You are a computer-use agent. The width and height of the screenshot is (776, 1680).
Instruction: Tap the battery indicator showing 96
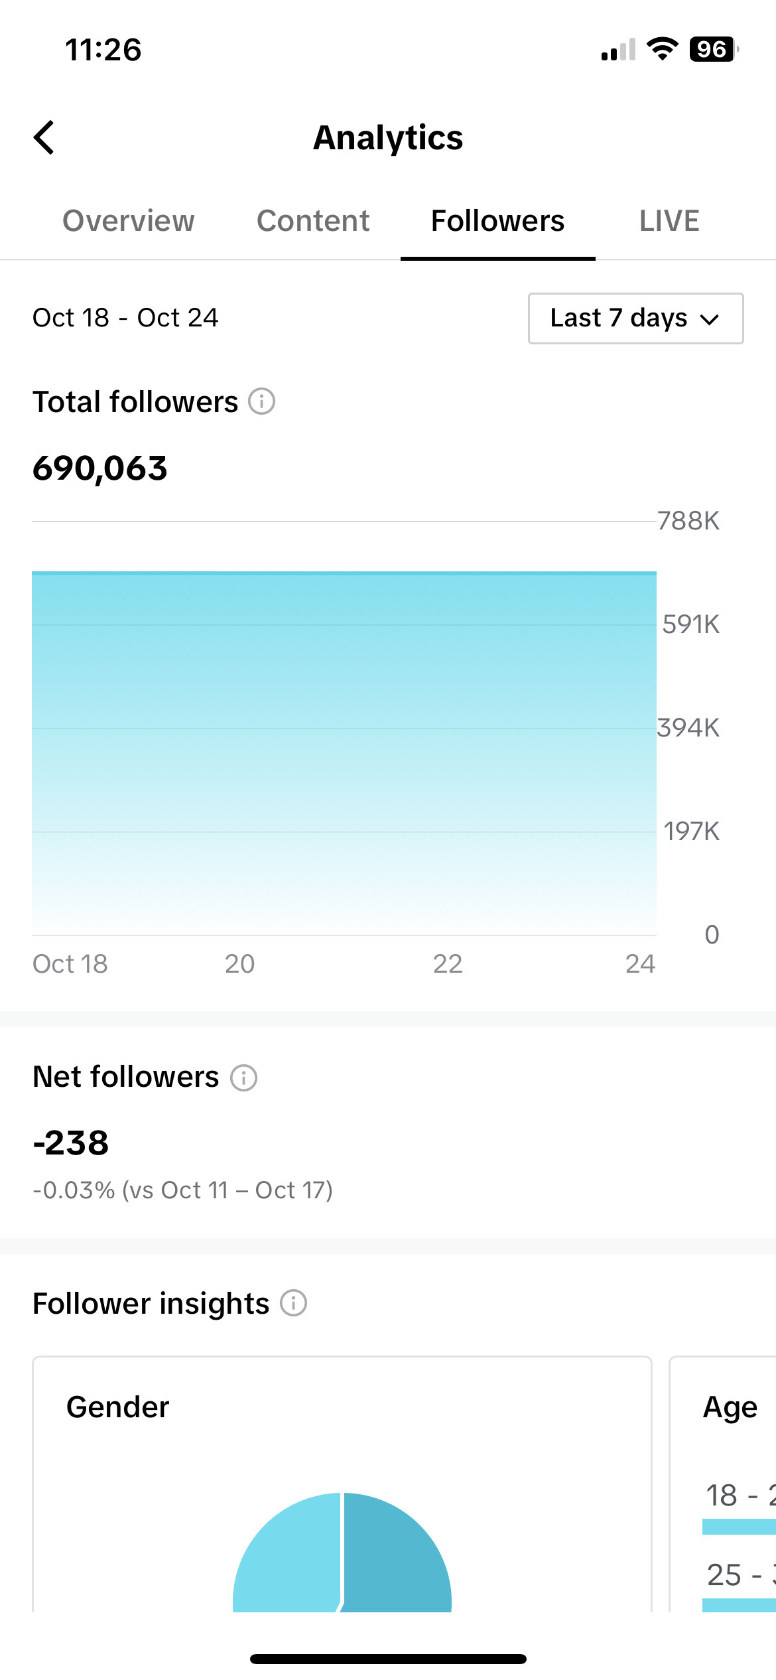point(714,49)
